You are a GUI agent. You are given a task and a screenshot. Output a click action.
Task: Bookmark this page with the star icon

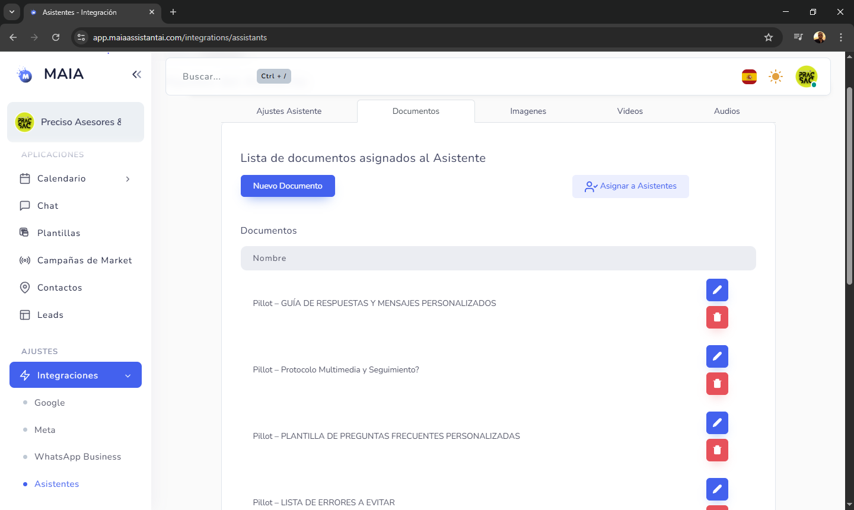pos(769,37)
